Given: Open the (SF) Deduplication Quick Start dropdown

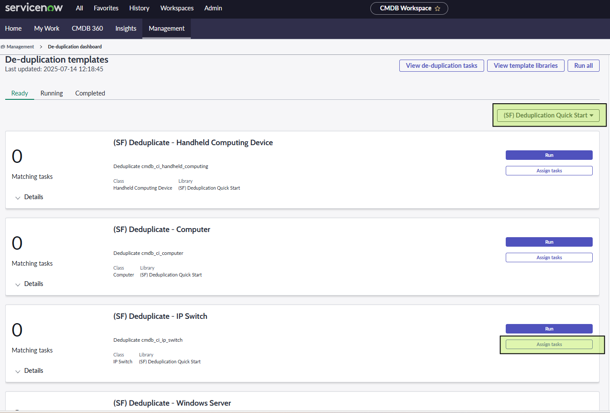Looking at the screenshot, I should 548,115.
